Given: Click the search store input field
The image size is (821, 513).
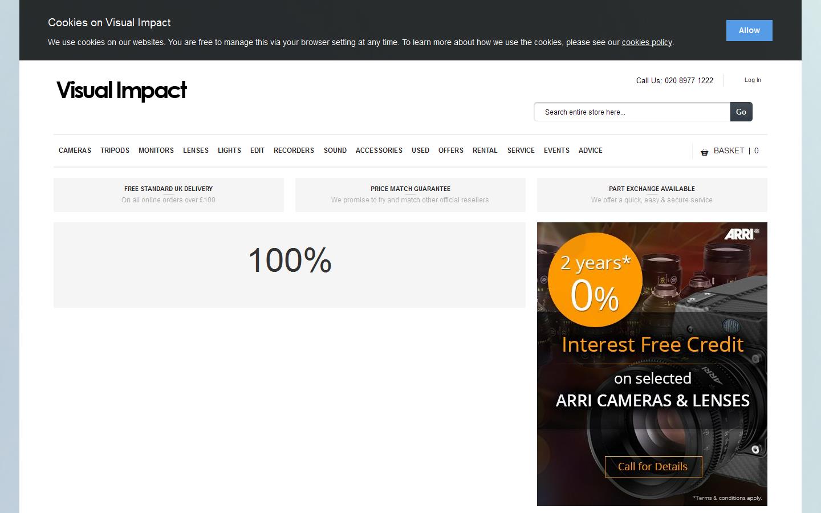Looking at the screenshot, I should pyautogui.click(x=631, y=112).
